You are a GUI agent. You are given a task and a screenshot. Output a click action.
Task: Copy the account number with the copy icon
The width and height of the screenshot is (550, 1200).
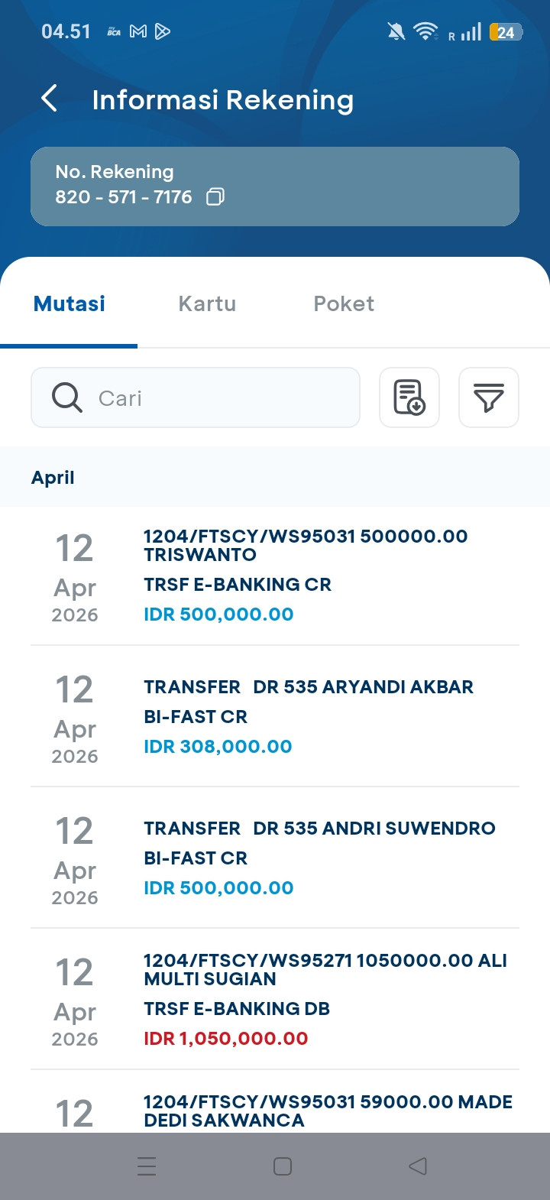(x=215, y=197)
